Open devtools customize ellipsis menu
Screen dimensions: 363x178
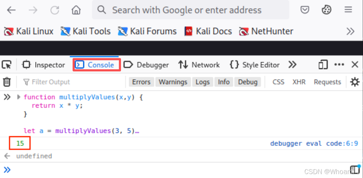point(339,65)
